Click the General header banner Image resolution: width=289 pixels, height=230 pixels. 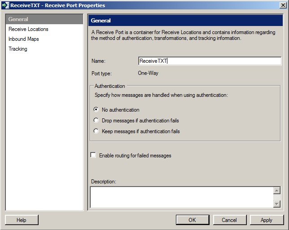coord(185,21)
